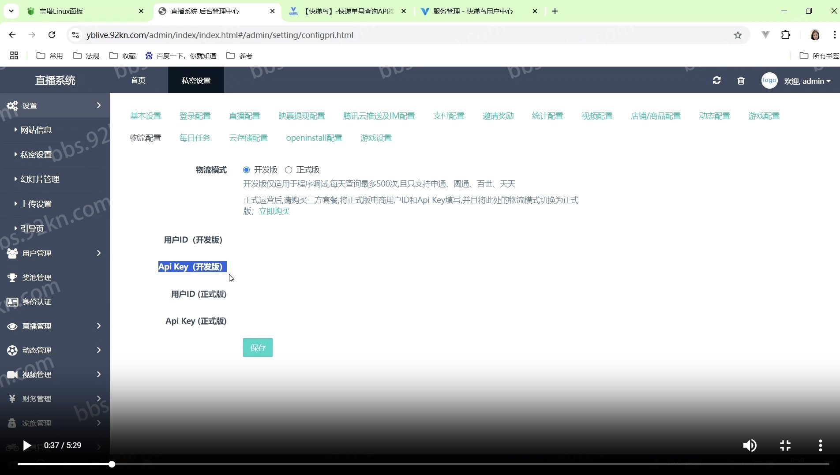
Task: Close the 【快递鸟】 browser tab
Action: point(403,11)
